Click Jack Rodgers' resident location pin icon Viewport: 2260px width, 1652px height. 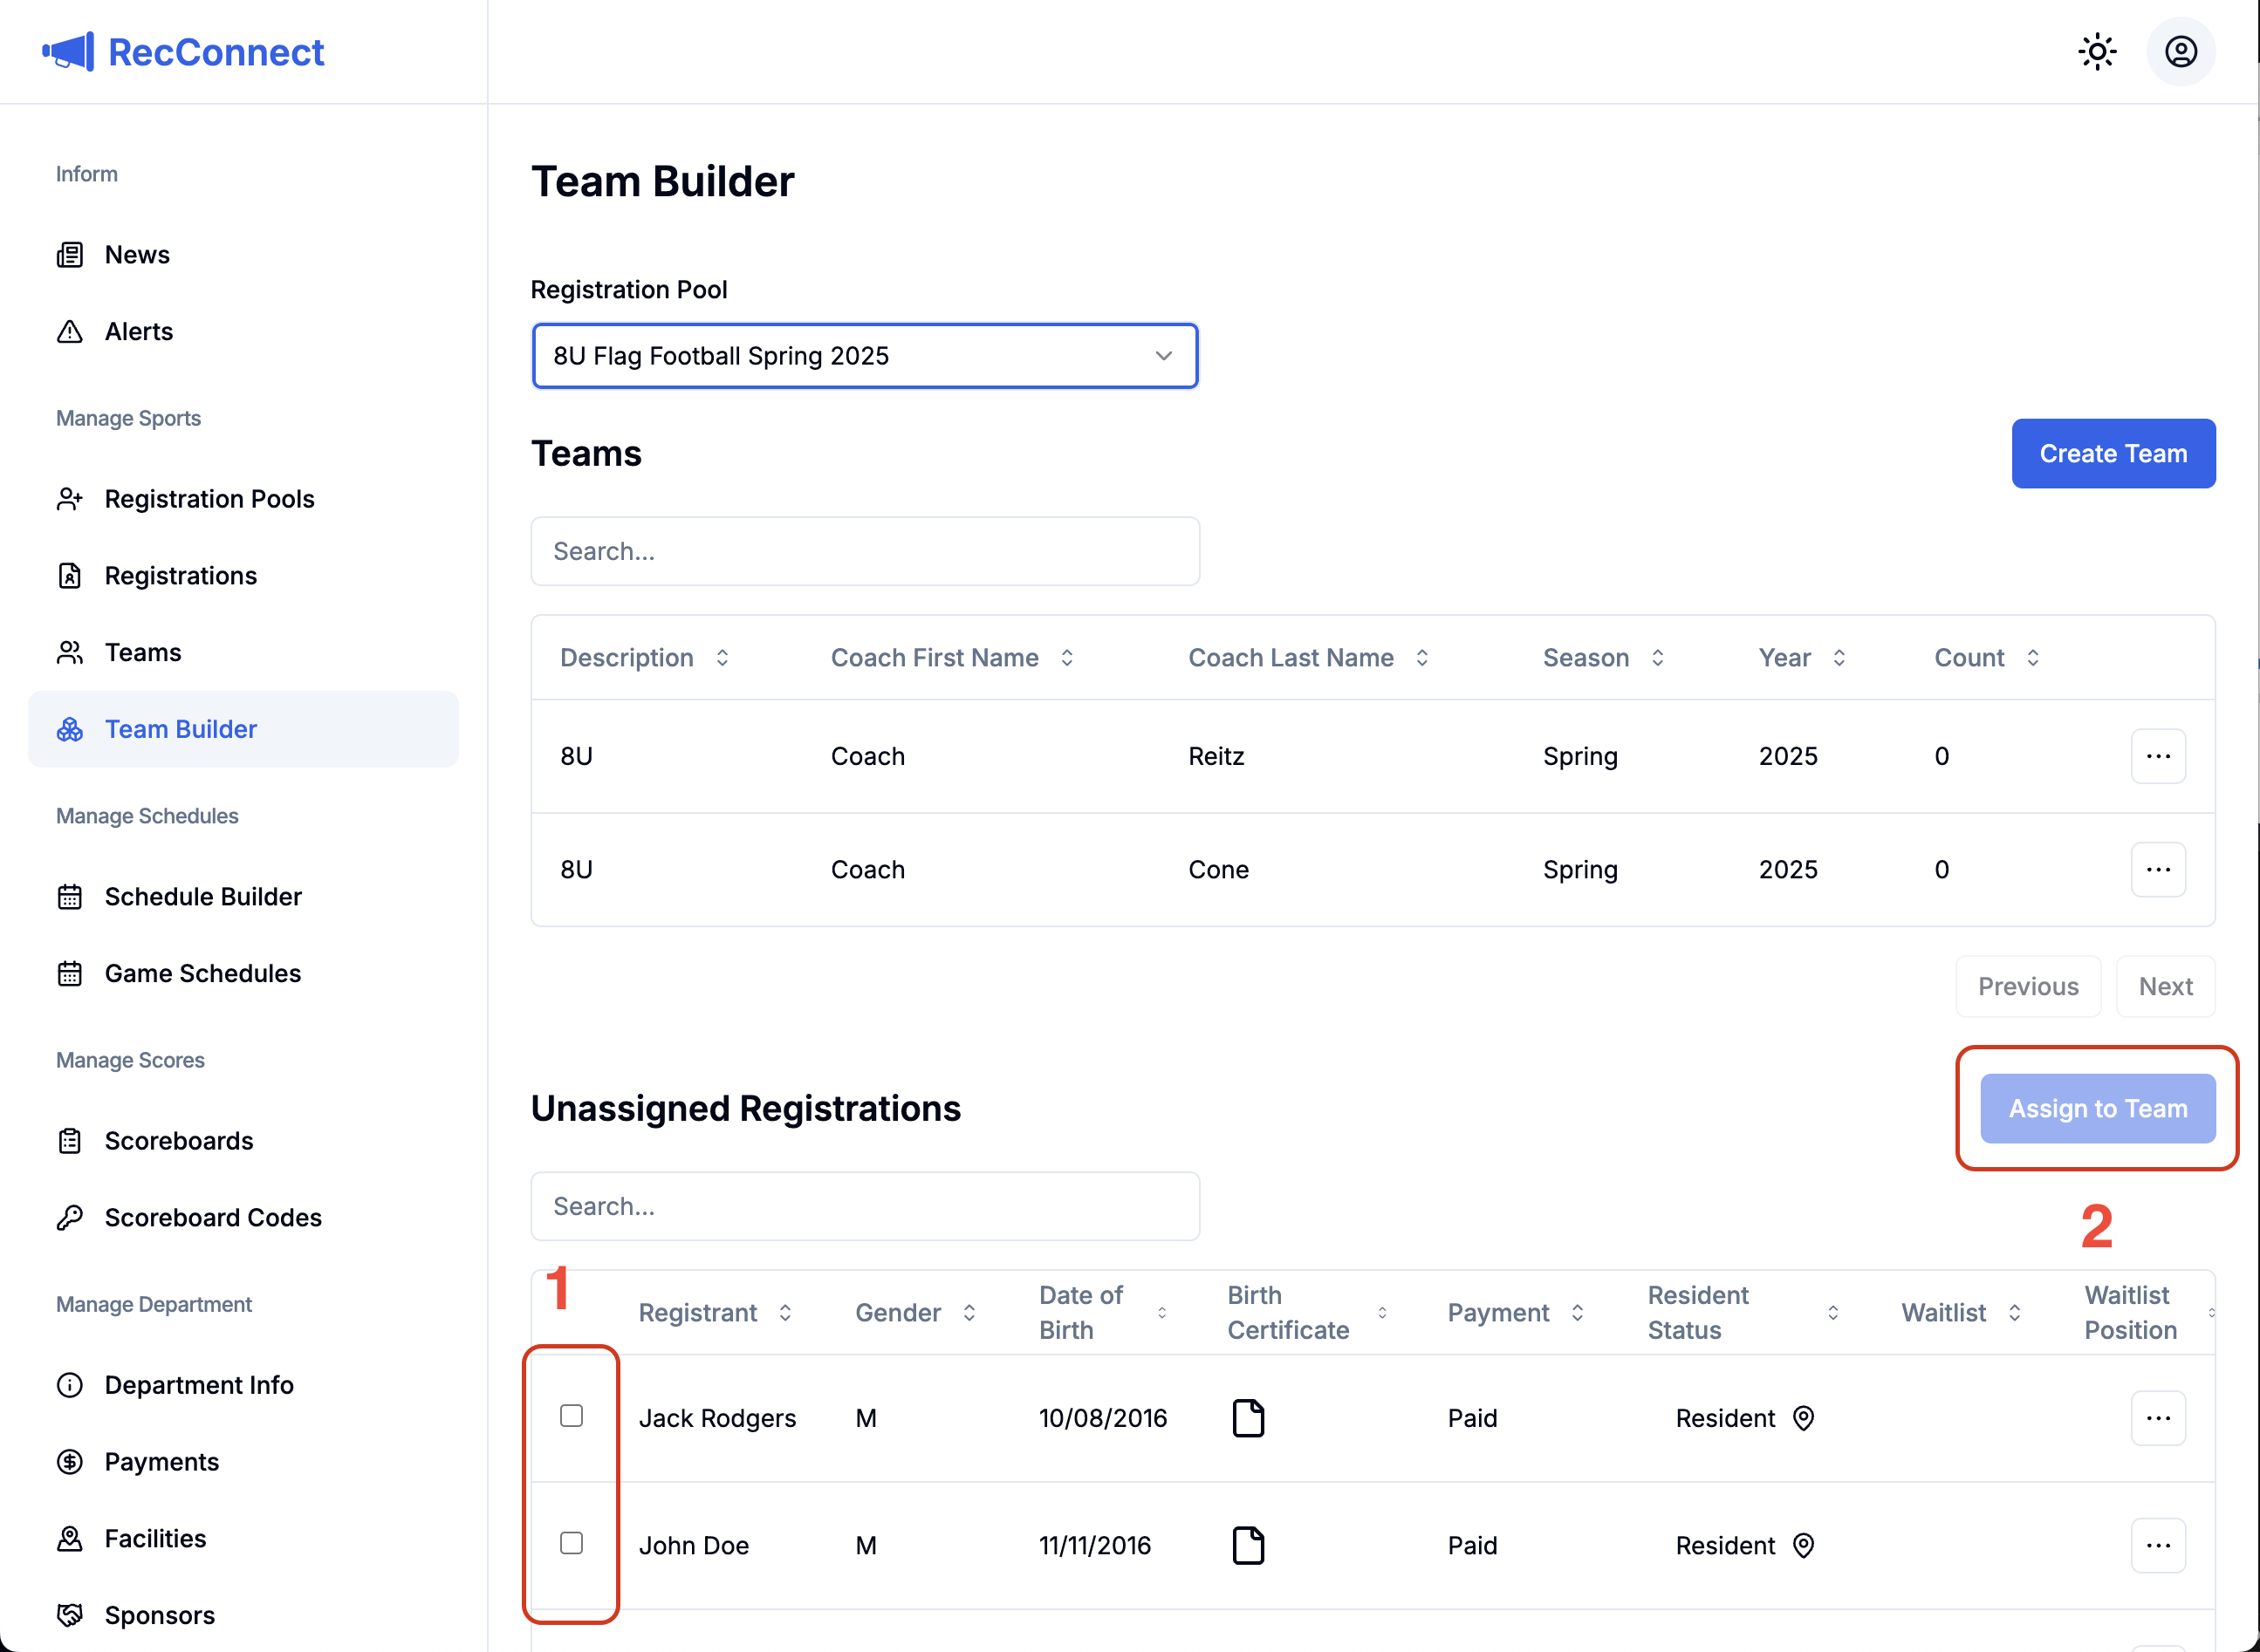1803,1418
